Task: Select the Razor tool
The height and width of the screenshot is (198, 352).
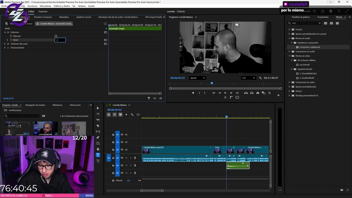Action: 98,126
